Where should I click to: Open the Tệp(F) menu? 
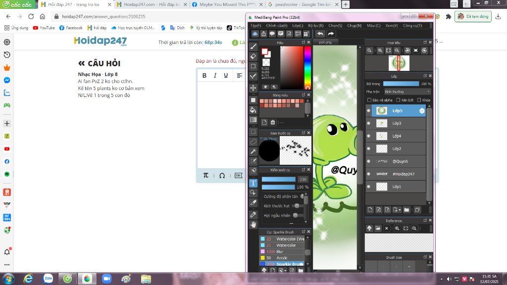pos(255,26)
